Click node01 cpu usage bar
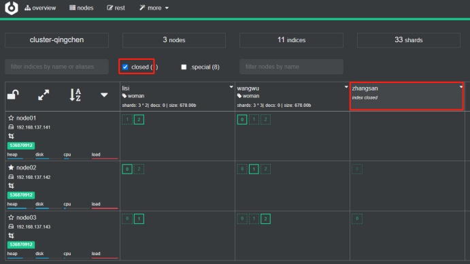Screen dimensions: 470x264 [x=76, y=159]
